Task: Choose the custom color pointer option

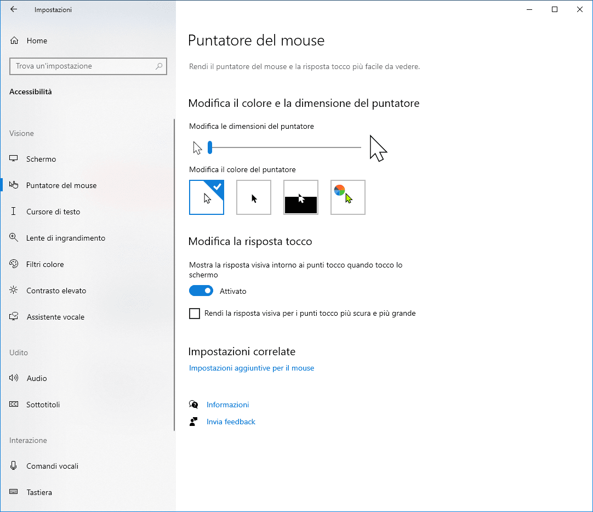Action: pos(348,197)
